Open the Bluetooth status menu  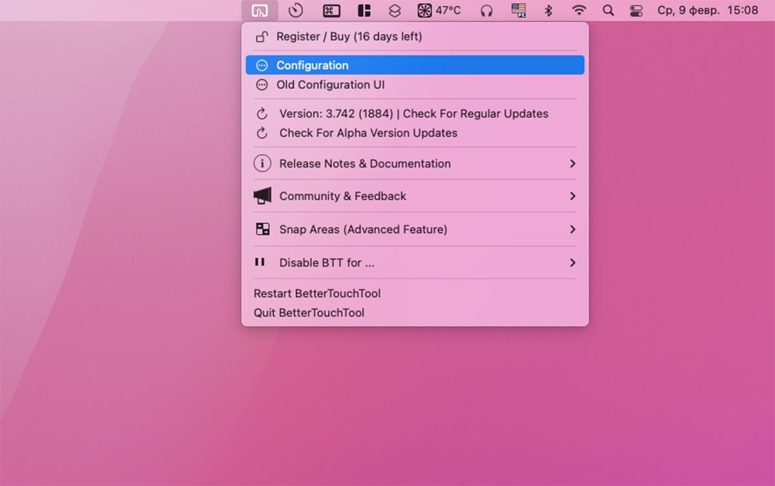548,10
